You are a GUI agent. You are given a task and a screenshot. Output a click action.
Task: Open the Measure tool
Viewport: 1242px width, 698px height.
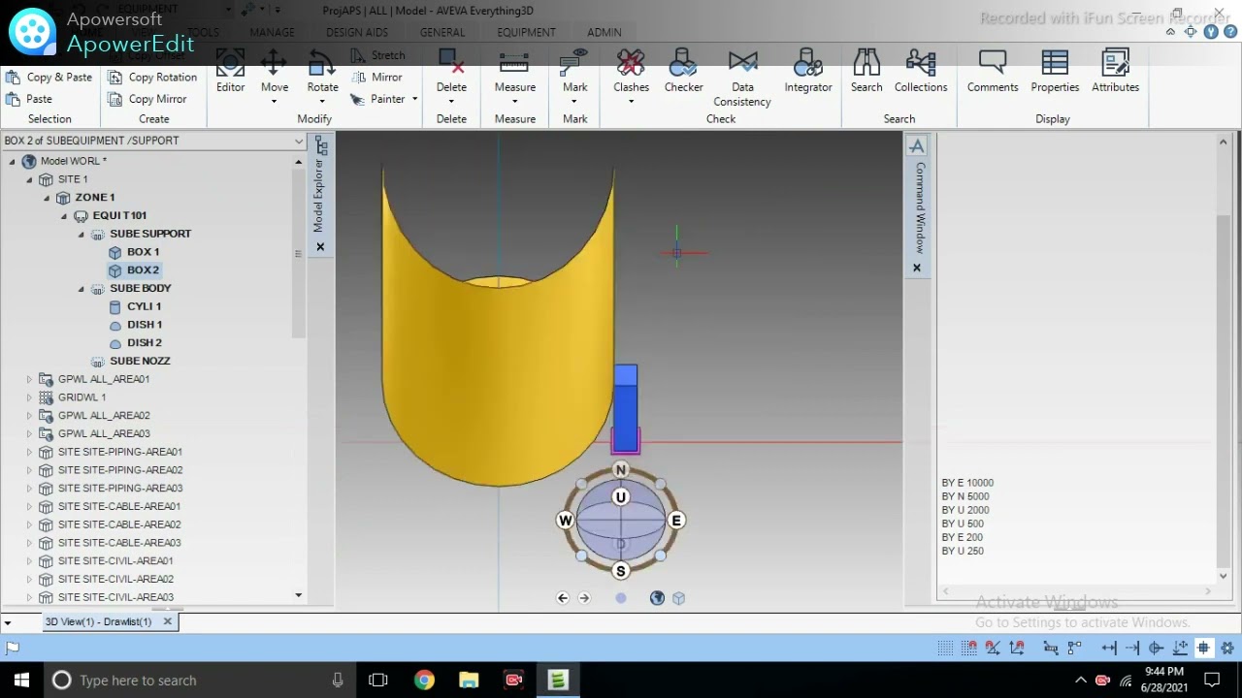tap(514, 72)
